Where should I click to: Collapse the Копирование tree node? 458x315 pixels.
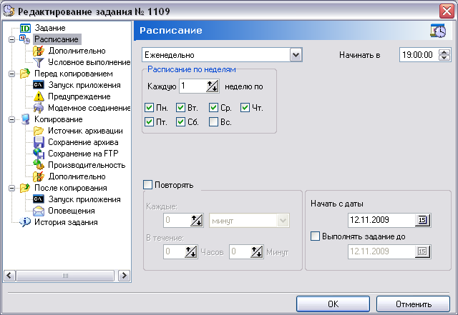11,119
